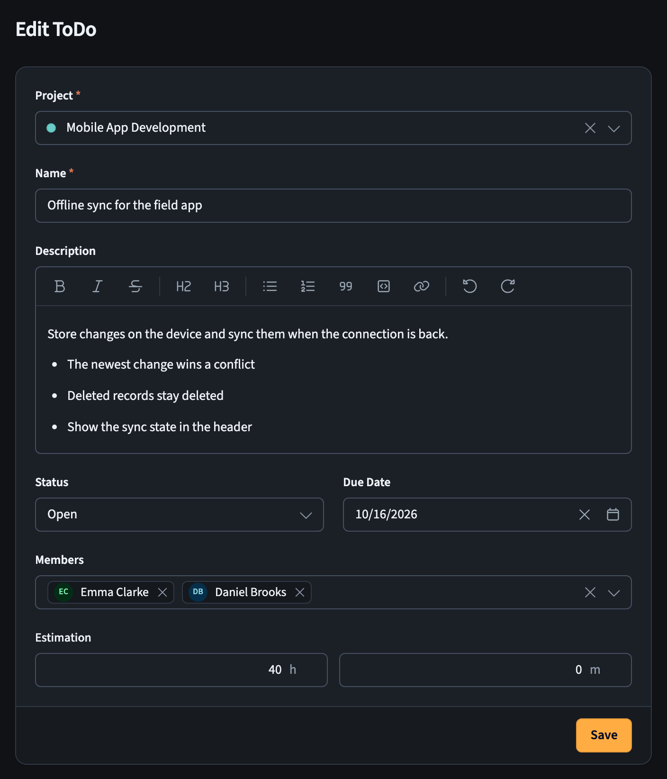Clear the due date value

[x=585, y=515]
